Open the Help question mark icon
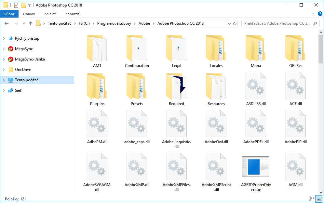The width and height of the screenshot is (324, 203). tap(319, 14)
